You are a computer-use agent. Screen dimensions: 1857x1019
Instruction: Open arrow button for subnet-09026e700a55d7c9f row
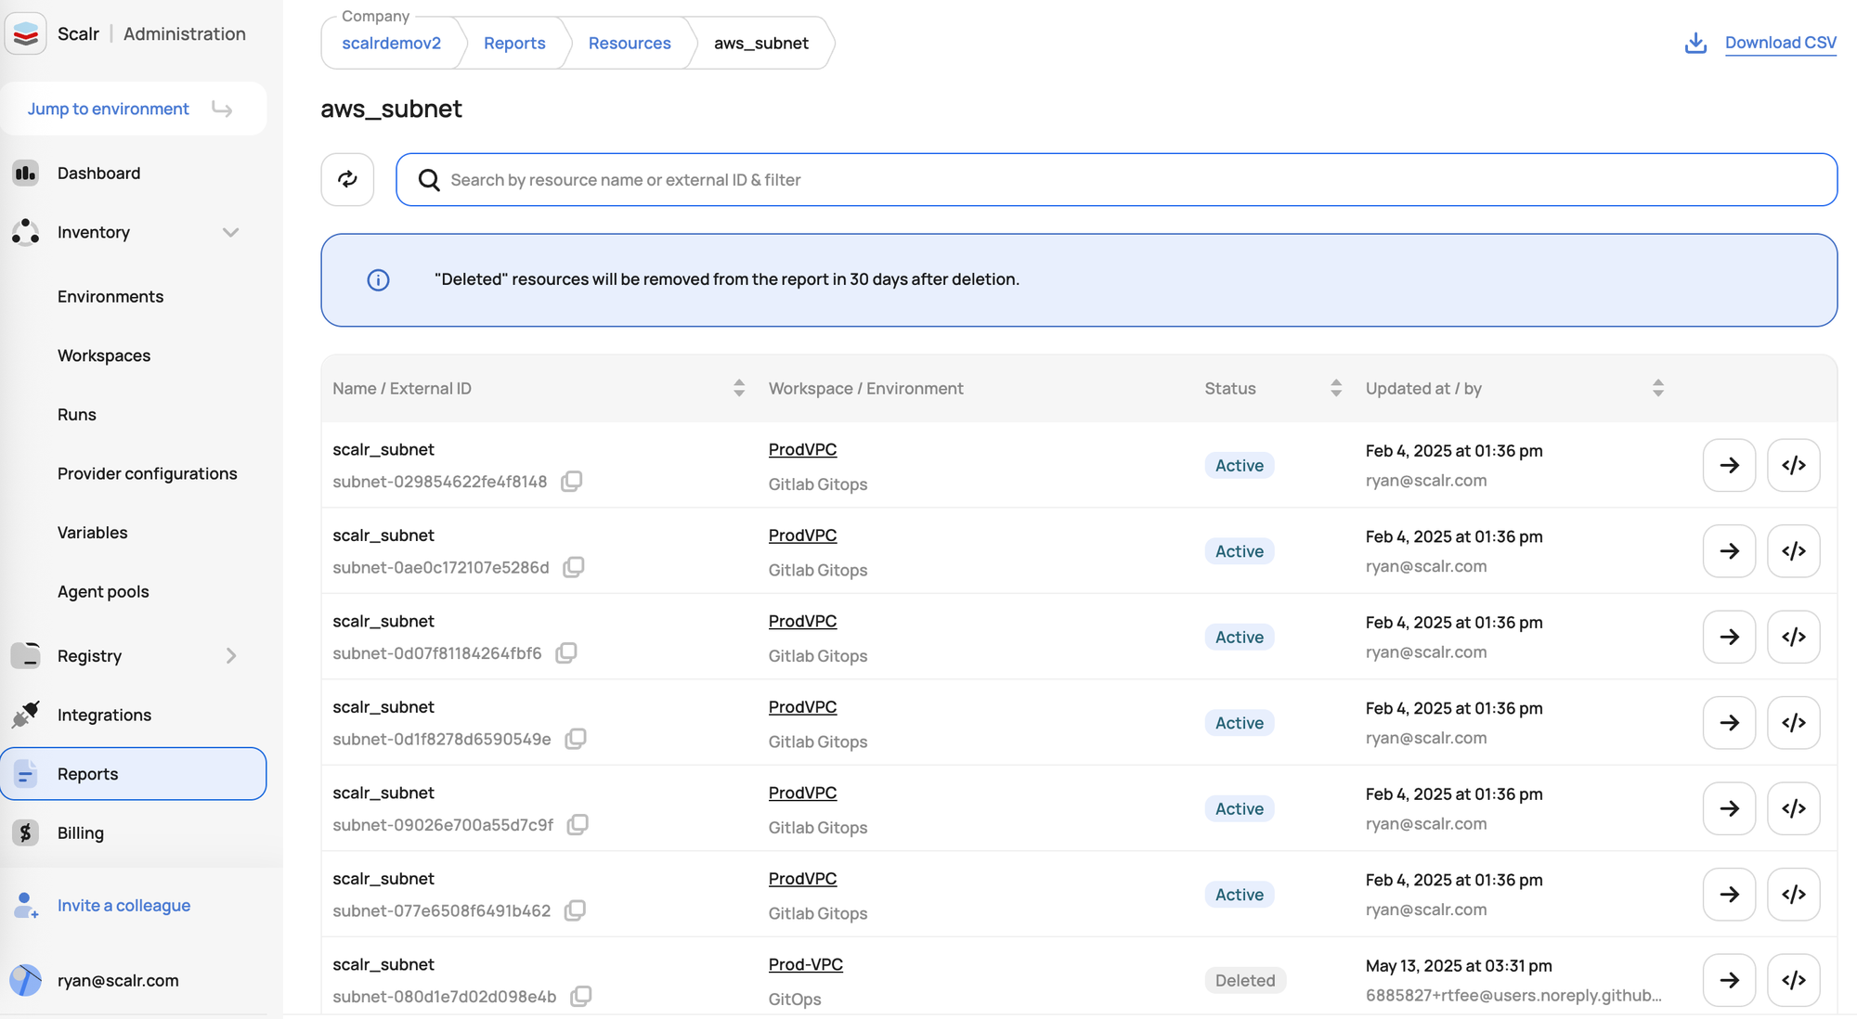coord(1729,808)
